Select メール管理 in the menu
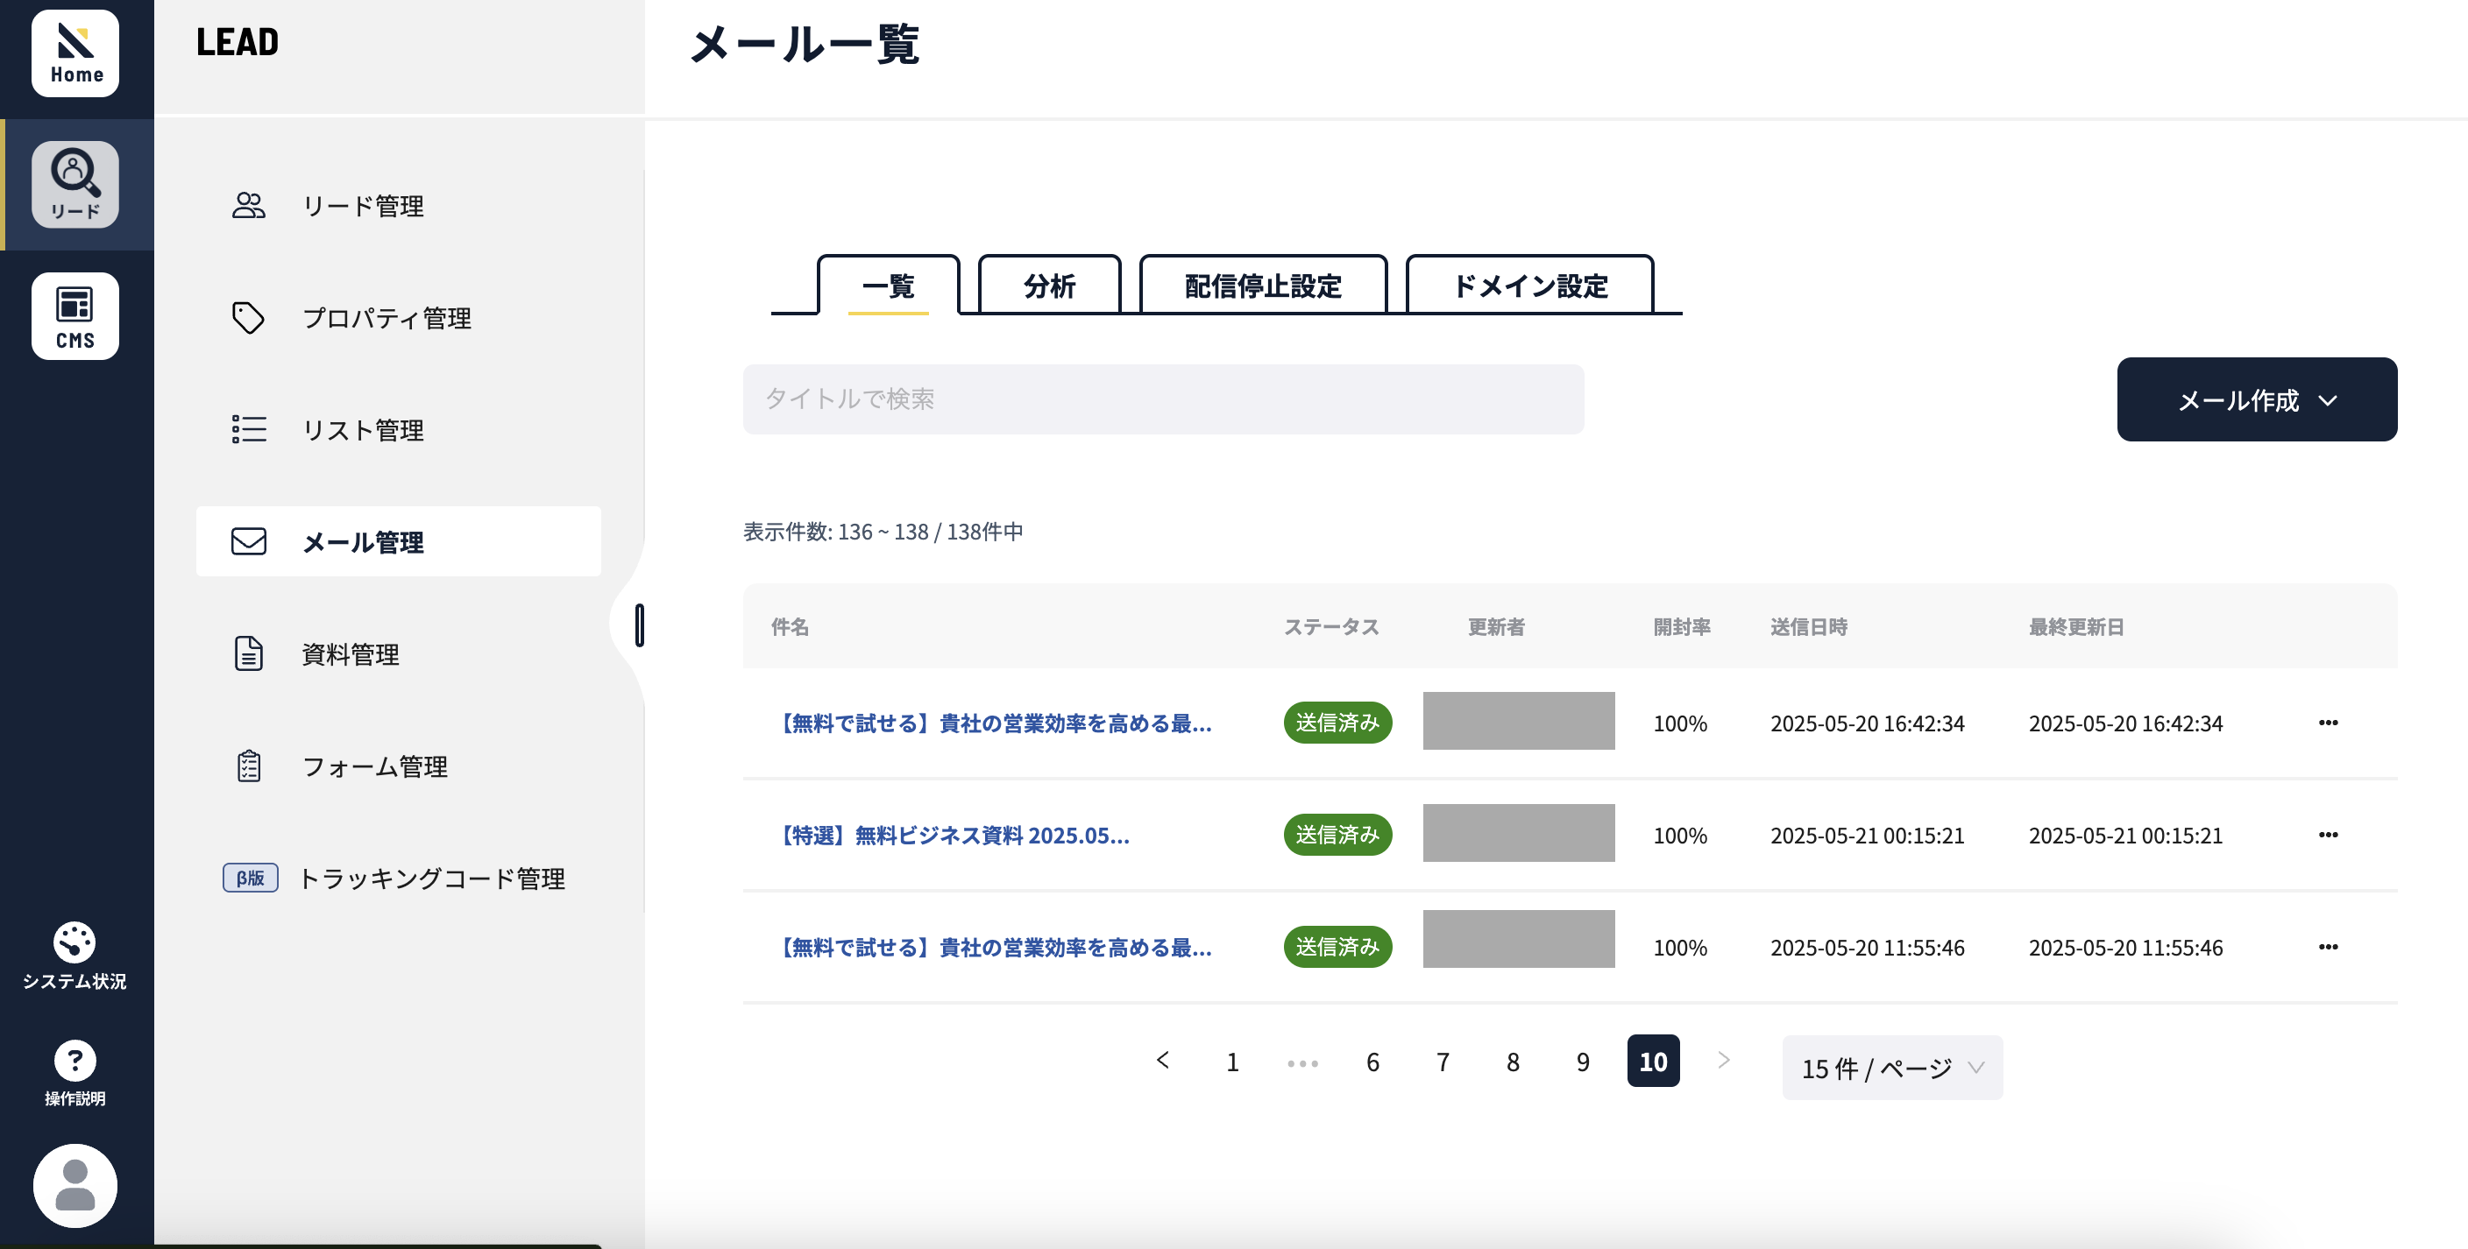Viewport: 2468px width, 1249px height. tap(399, 541)
